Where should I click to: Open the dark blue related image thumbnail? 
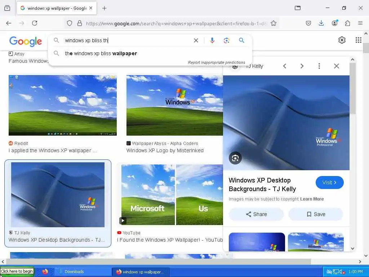pos(257,242)
